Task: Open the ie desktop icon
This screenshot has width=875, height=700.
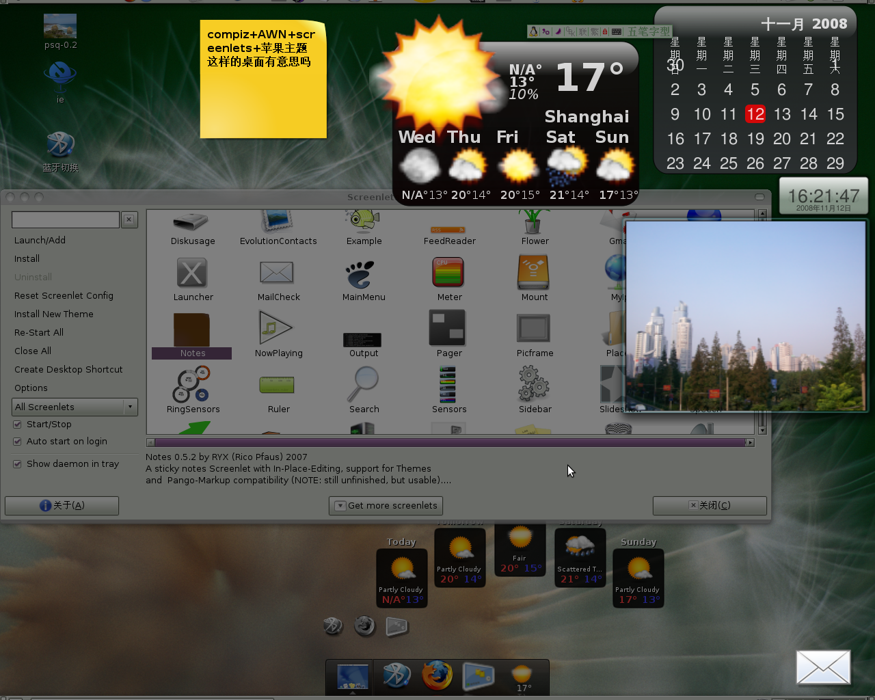Action: [x=60, y=82]
